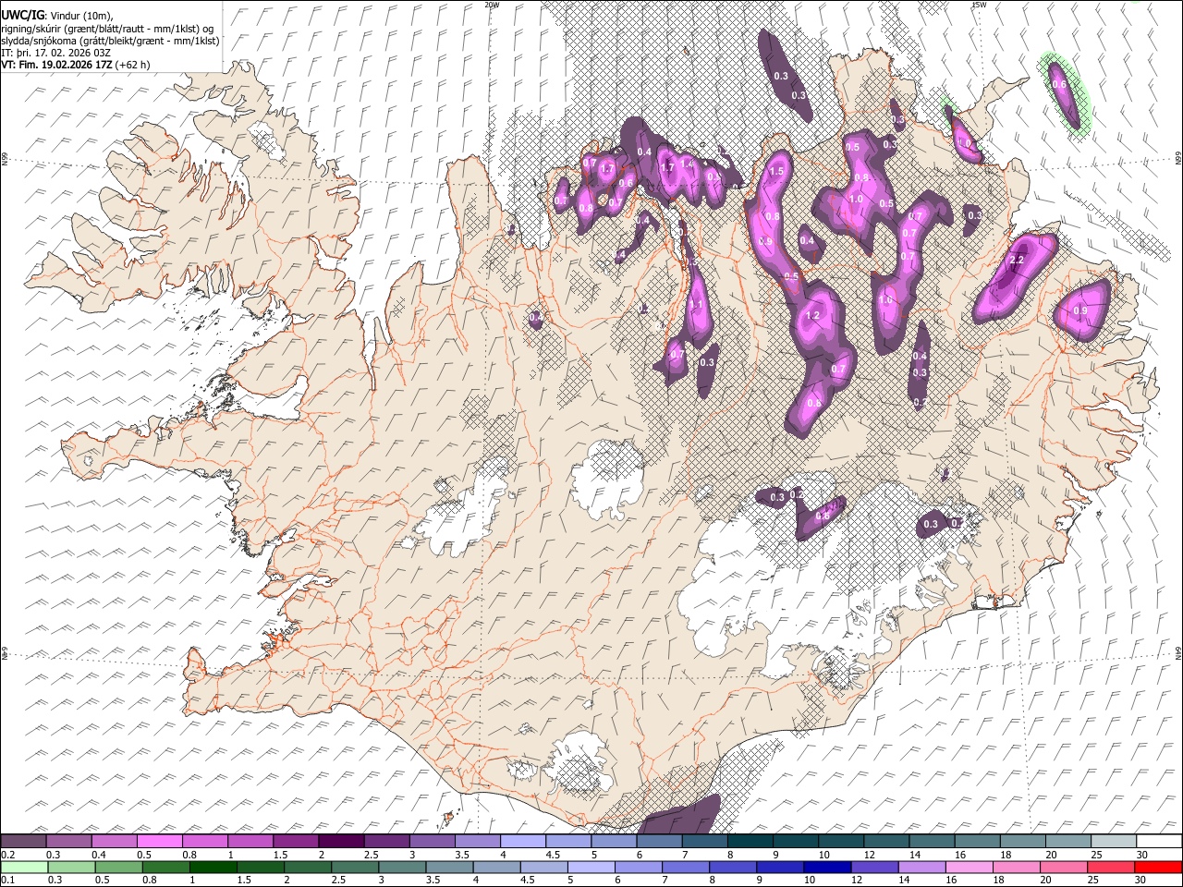The height and width of the screenshot is (887, 1183).
Task: Click the '0.2' label on the upper scale
Action: pyautogui.click(x=7, y=855)
